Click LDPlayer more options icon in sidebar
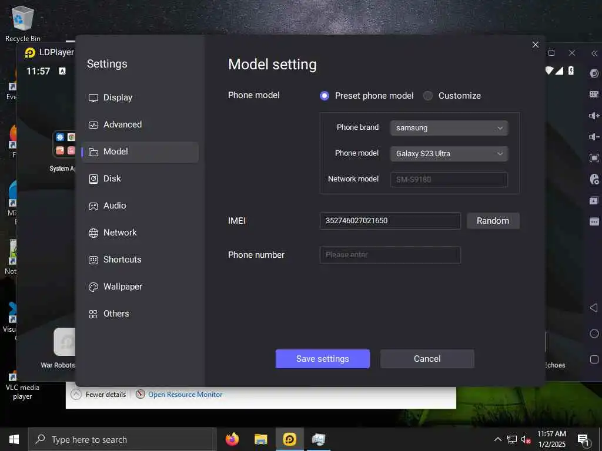Image resolution: width=602 pixels, height=451 pixels. click(594, 221)
